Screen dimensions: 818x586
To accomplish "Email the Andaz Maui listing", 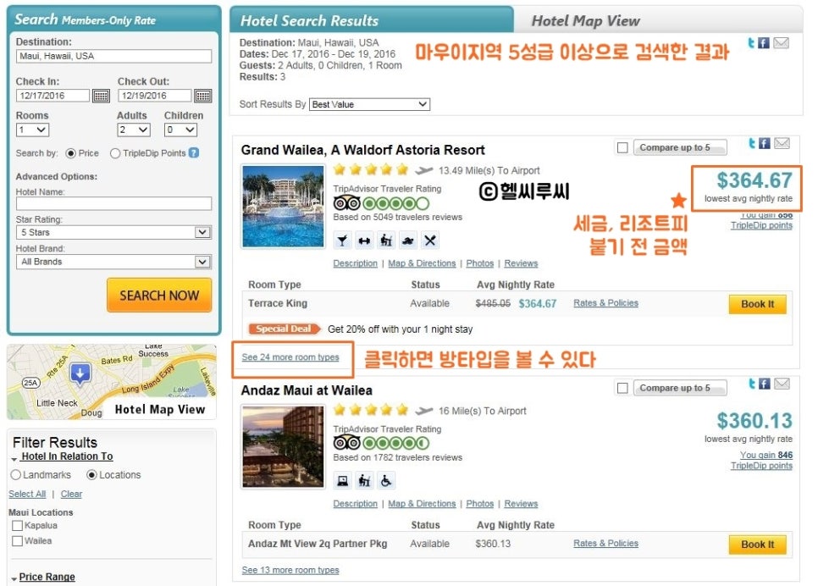I will 782,384.
